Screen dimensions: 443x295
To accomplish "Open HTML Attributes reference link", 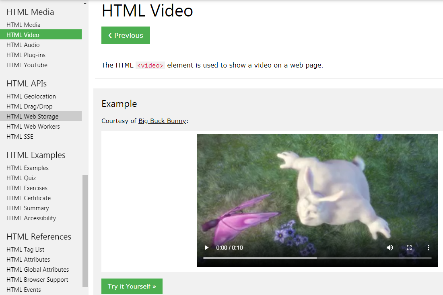I will (x=28, y=259).
